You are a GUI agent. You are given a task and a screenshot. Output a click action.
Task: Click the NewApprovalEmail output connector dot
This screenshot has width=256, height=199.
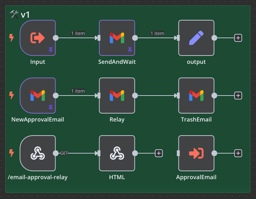point(56,96)
